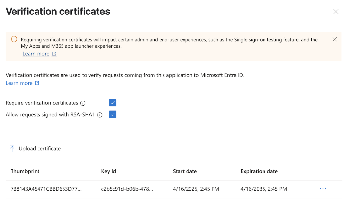Dismiss the orange warning banner
This screenshot has width=352, height=201.
tap(335, 39)
